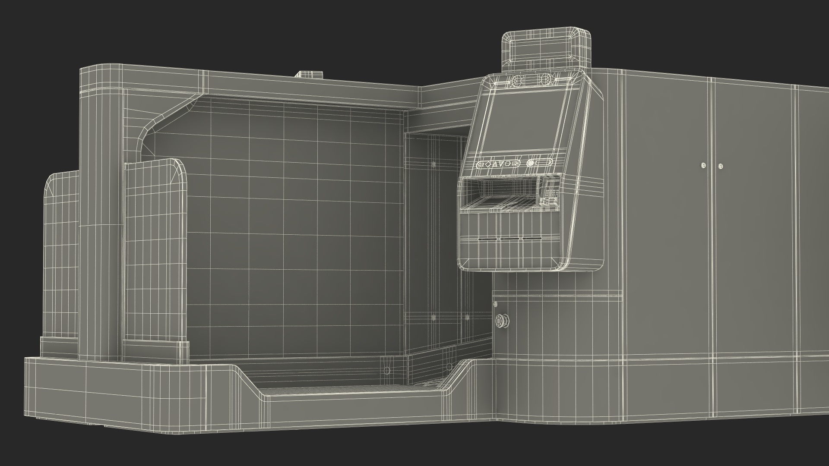Click the left screw on the right cabinet door
Viewport: 829px width, 466px height.
tap(704, 166)
